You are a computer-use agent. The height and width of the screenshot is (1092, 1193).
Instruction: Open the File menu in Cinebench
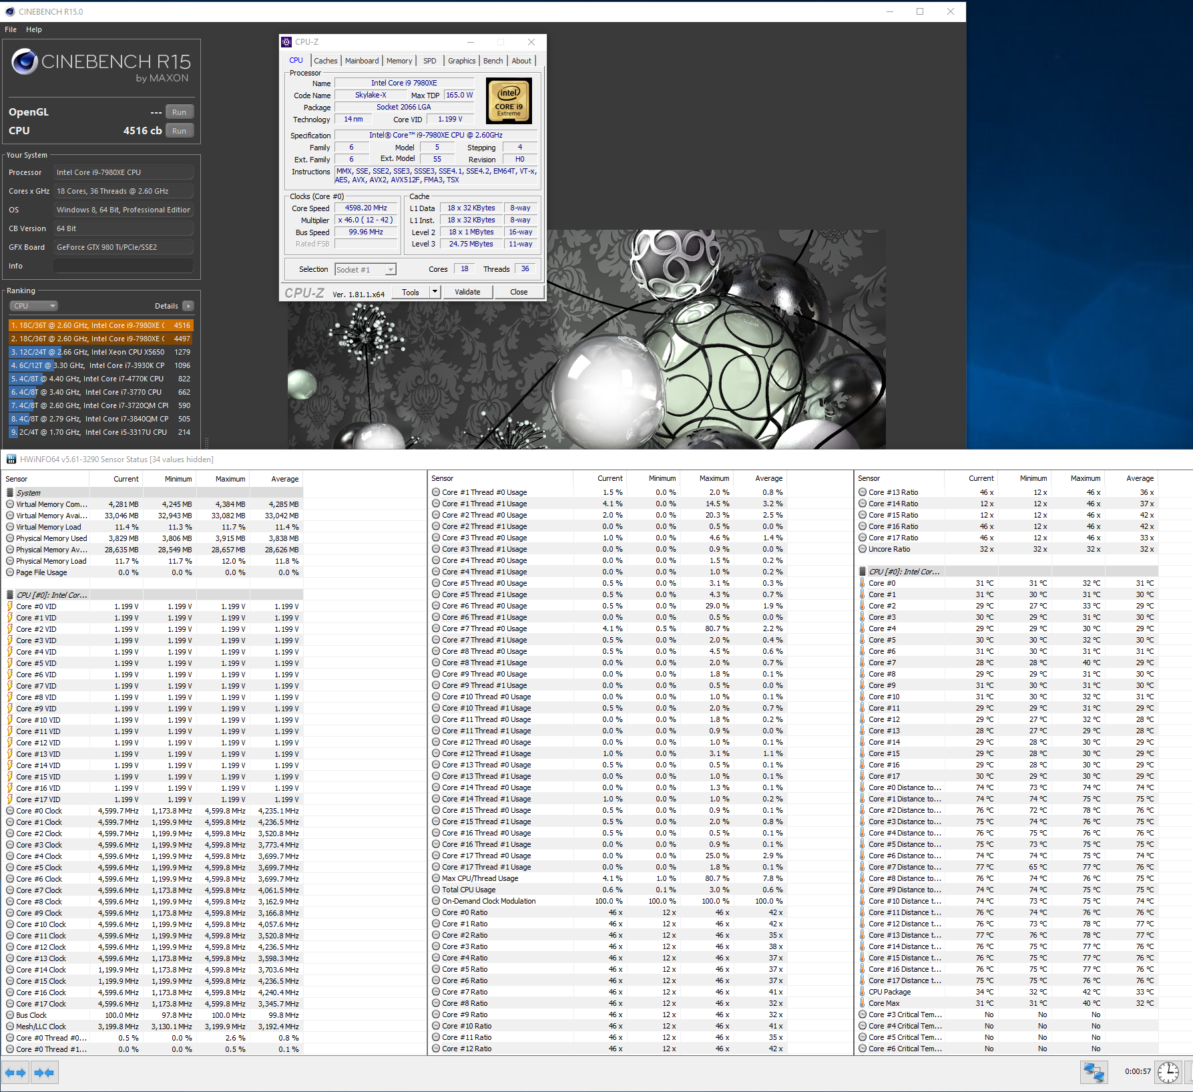[11, 29]
